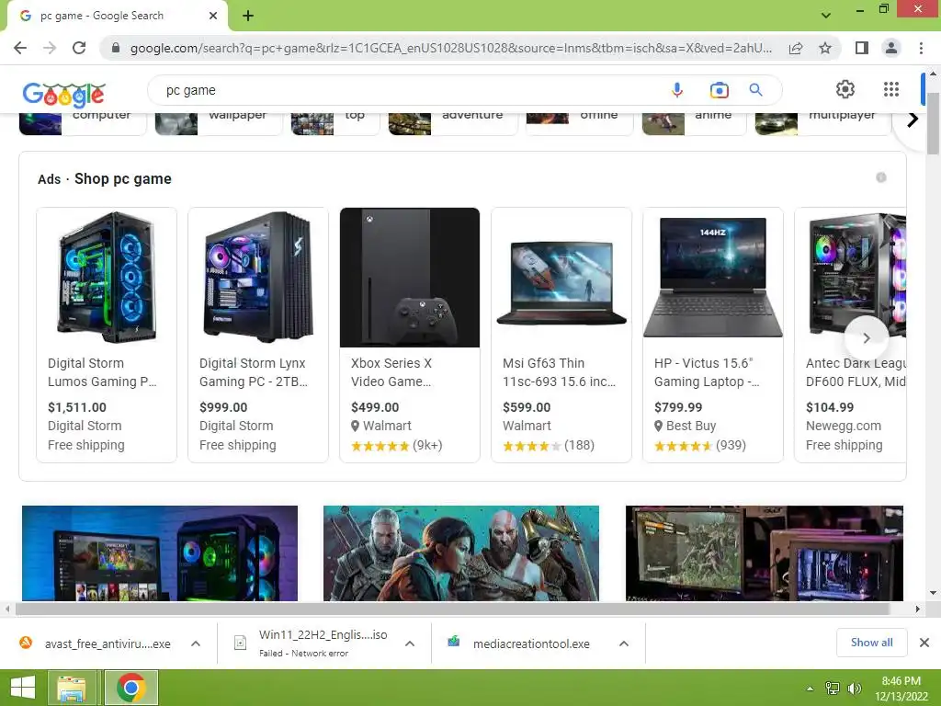
Task: Open a new tab
Action: click(x=248, y=16)
